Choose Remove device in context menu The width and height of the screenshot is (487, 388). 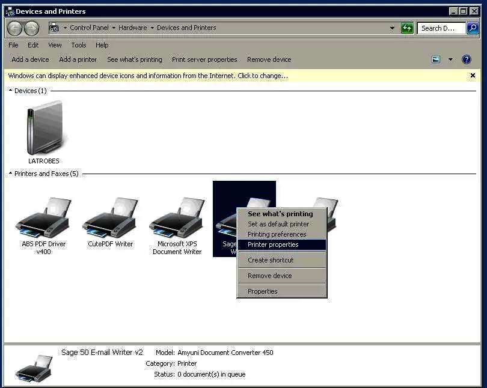282,276
